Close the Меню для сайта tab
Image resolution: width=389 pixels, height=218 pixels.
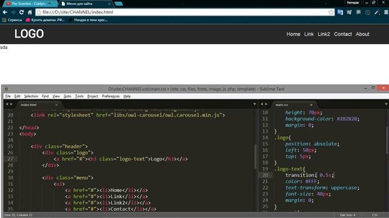point(109,4)
